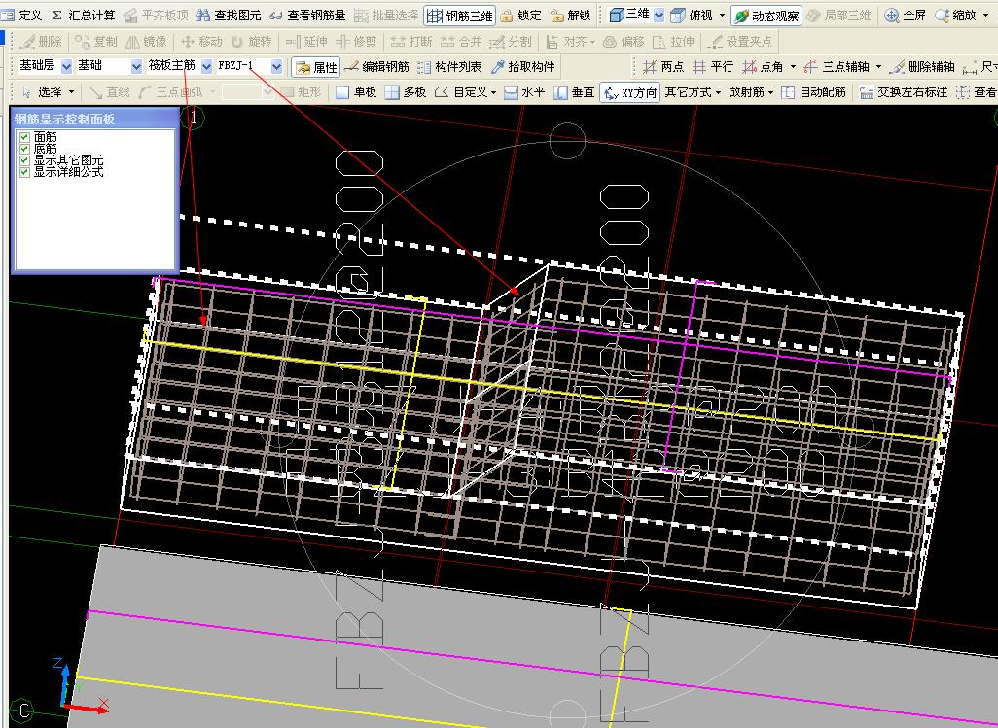Select 垂直 vertical rebar direction

[574, 92]
